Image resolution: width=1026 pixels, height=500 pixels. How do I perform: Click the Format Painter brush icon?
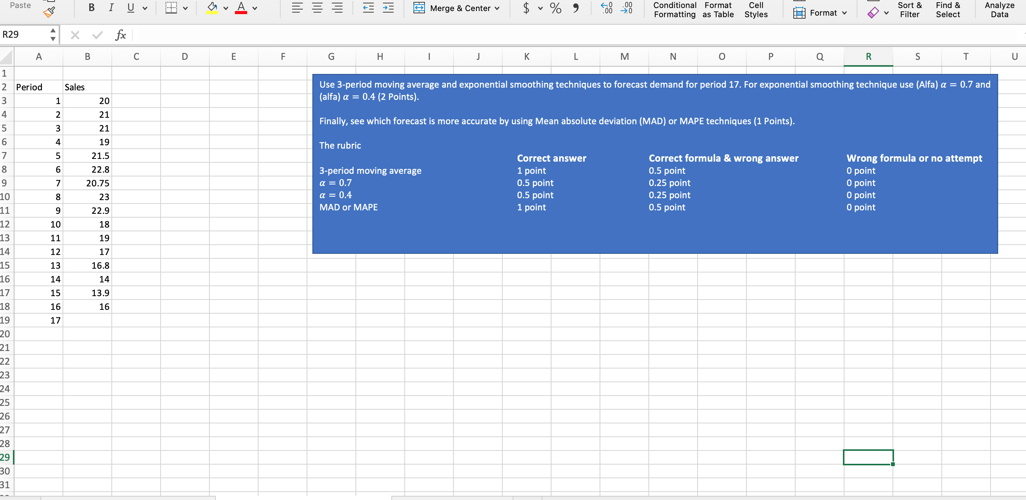49,12
